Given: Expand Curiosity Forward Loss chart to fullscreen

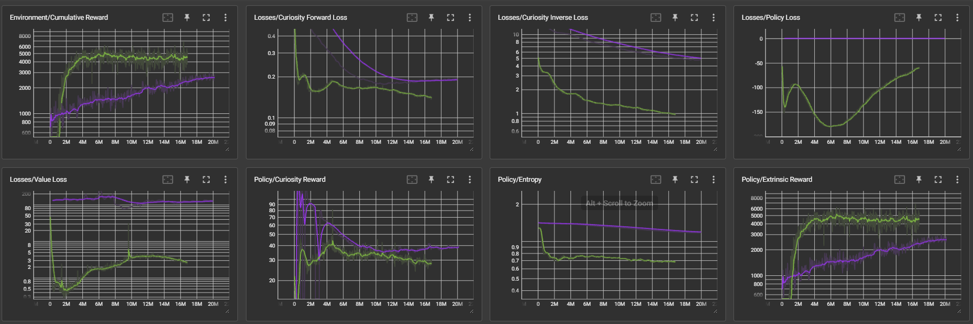Looking at the screenshot, I should tap(451, 18).
